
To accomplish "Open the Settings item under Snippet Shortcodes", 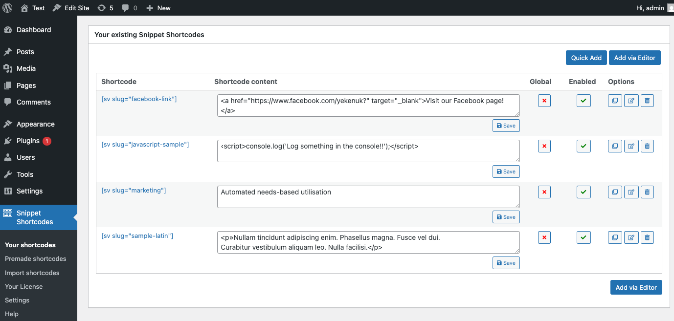I will [17, 300].
